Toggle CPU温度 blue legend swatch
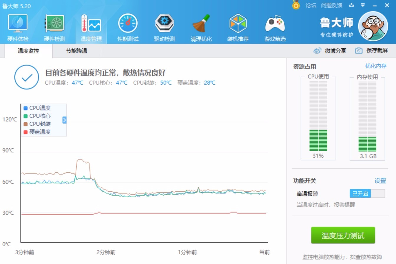The image size is (396, 264). (x=26, y=108)
